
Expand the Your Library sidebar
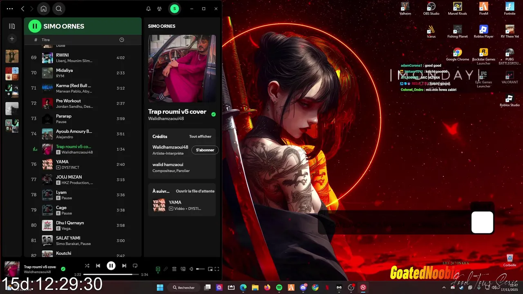pyautogui.click(x=12, y=26)
